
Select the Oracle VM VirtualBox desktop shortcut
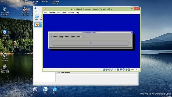pos(5,11)
